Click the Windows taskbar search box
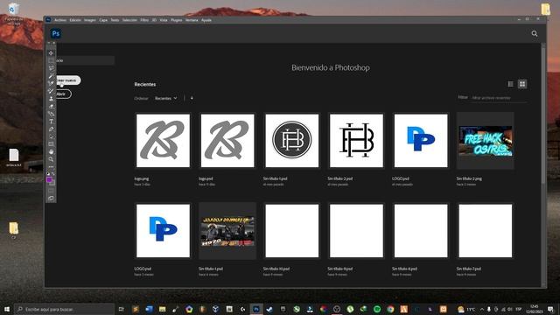 [x=65, y=309]
